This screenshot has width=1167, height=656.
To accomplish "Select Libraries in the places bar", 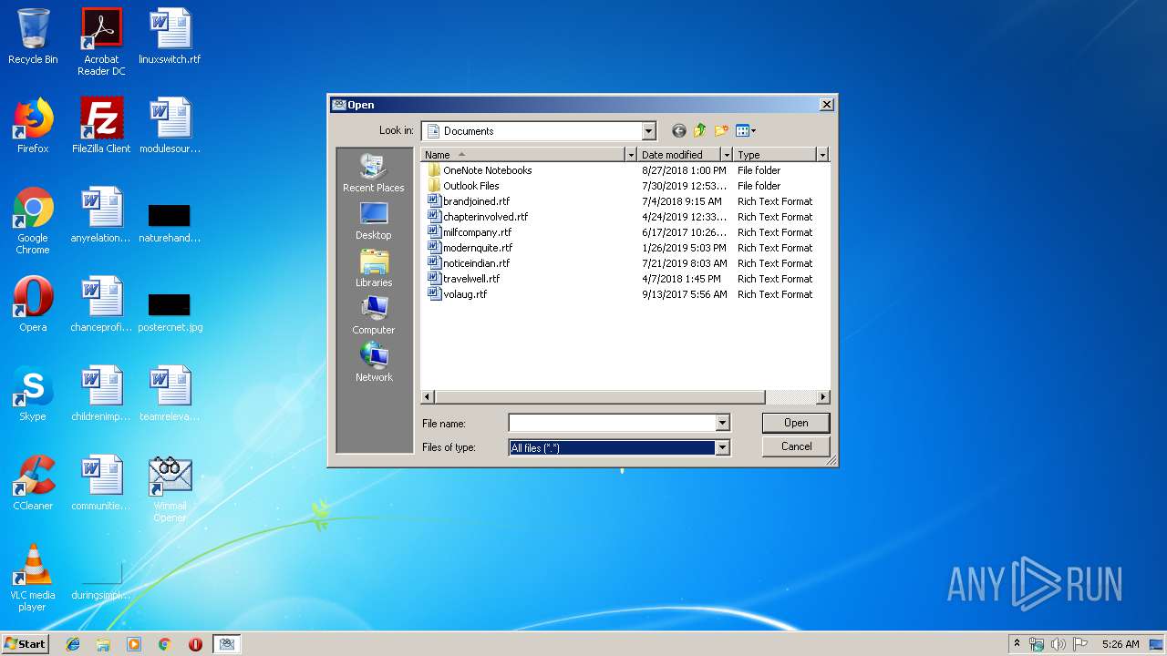I will 374,268.
